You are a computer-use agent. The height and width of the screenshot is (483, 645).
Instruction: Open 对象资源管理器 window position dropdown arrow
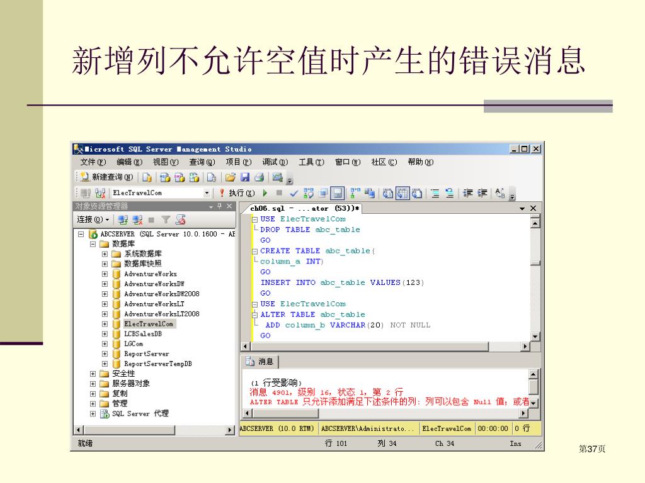click(x=210, y=206)
